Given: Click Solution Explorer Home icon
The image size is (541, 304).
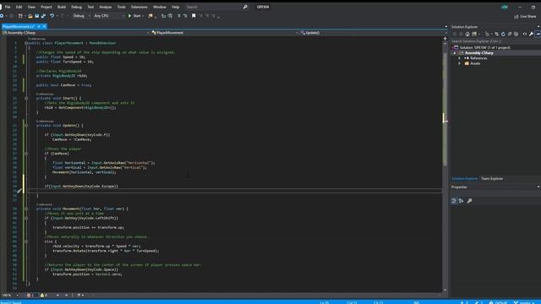Looking at the screenshot, I should click(x=467, y=34).
